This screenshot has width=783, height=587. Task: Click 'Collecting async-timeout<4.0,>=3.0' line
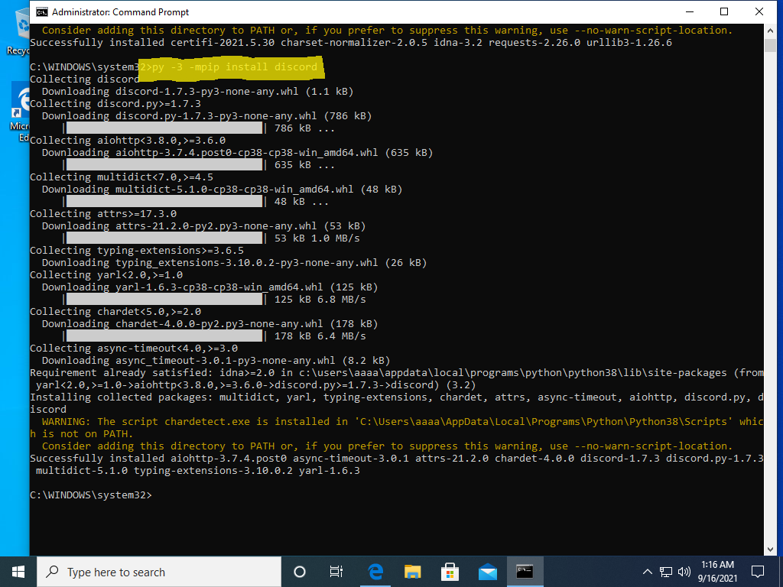point(133,349)
